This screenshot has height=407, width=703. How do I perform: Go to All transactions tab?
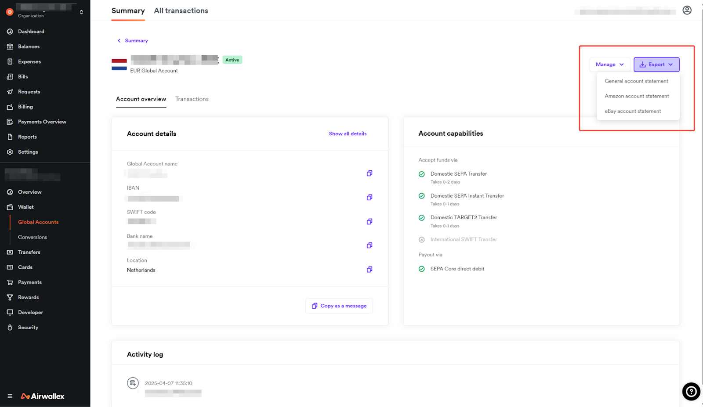click(181, 11)
